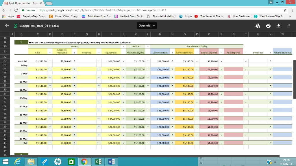
Task: Open Windows Store from the taskbar
Action: point(71,162)
